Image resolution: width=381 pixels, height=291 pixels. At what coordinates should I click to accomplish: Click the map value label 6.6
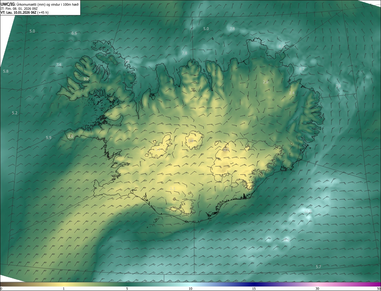point(74,33)
